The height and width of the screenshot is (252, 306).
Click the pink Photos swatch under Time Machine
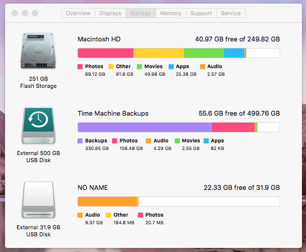(x=114, y=141)
